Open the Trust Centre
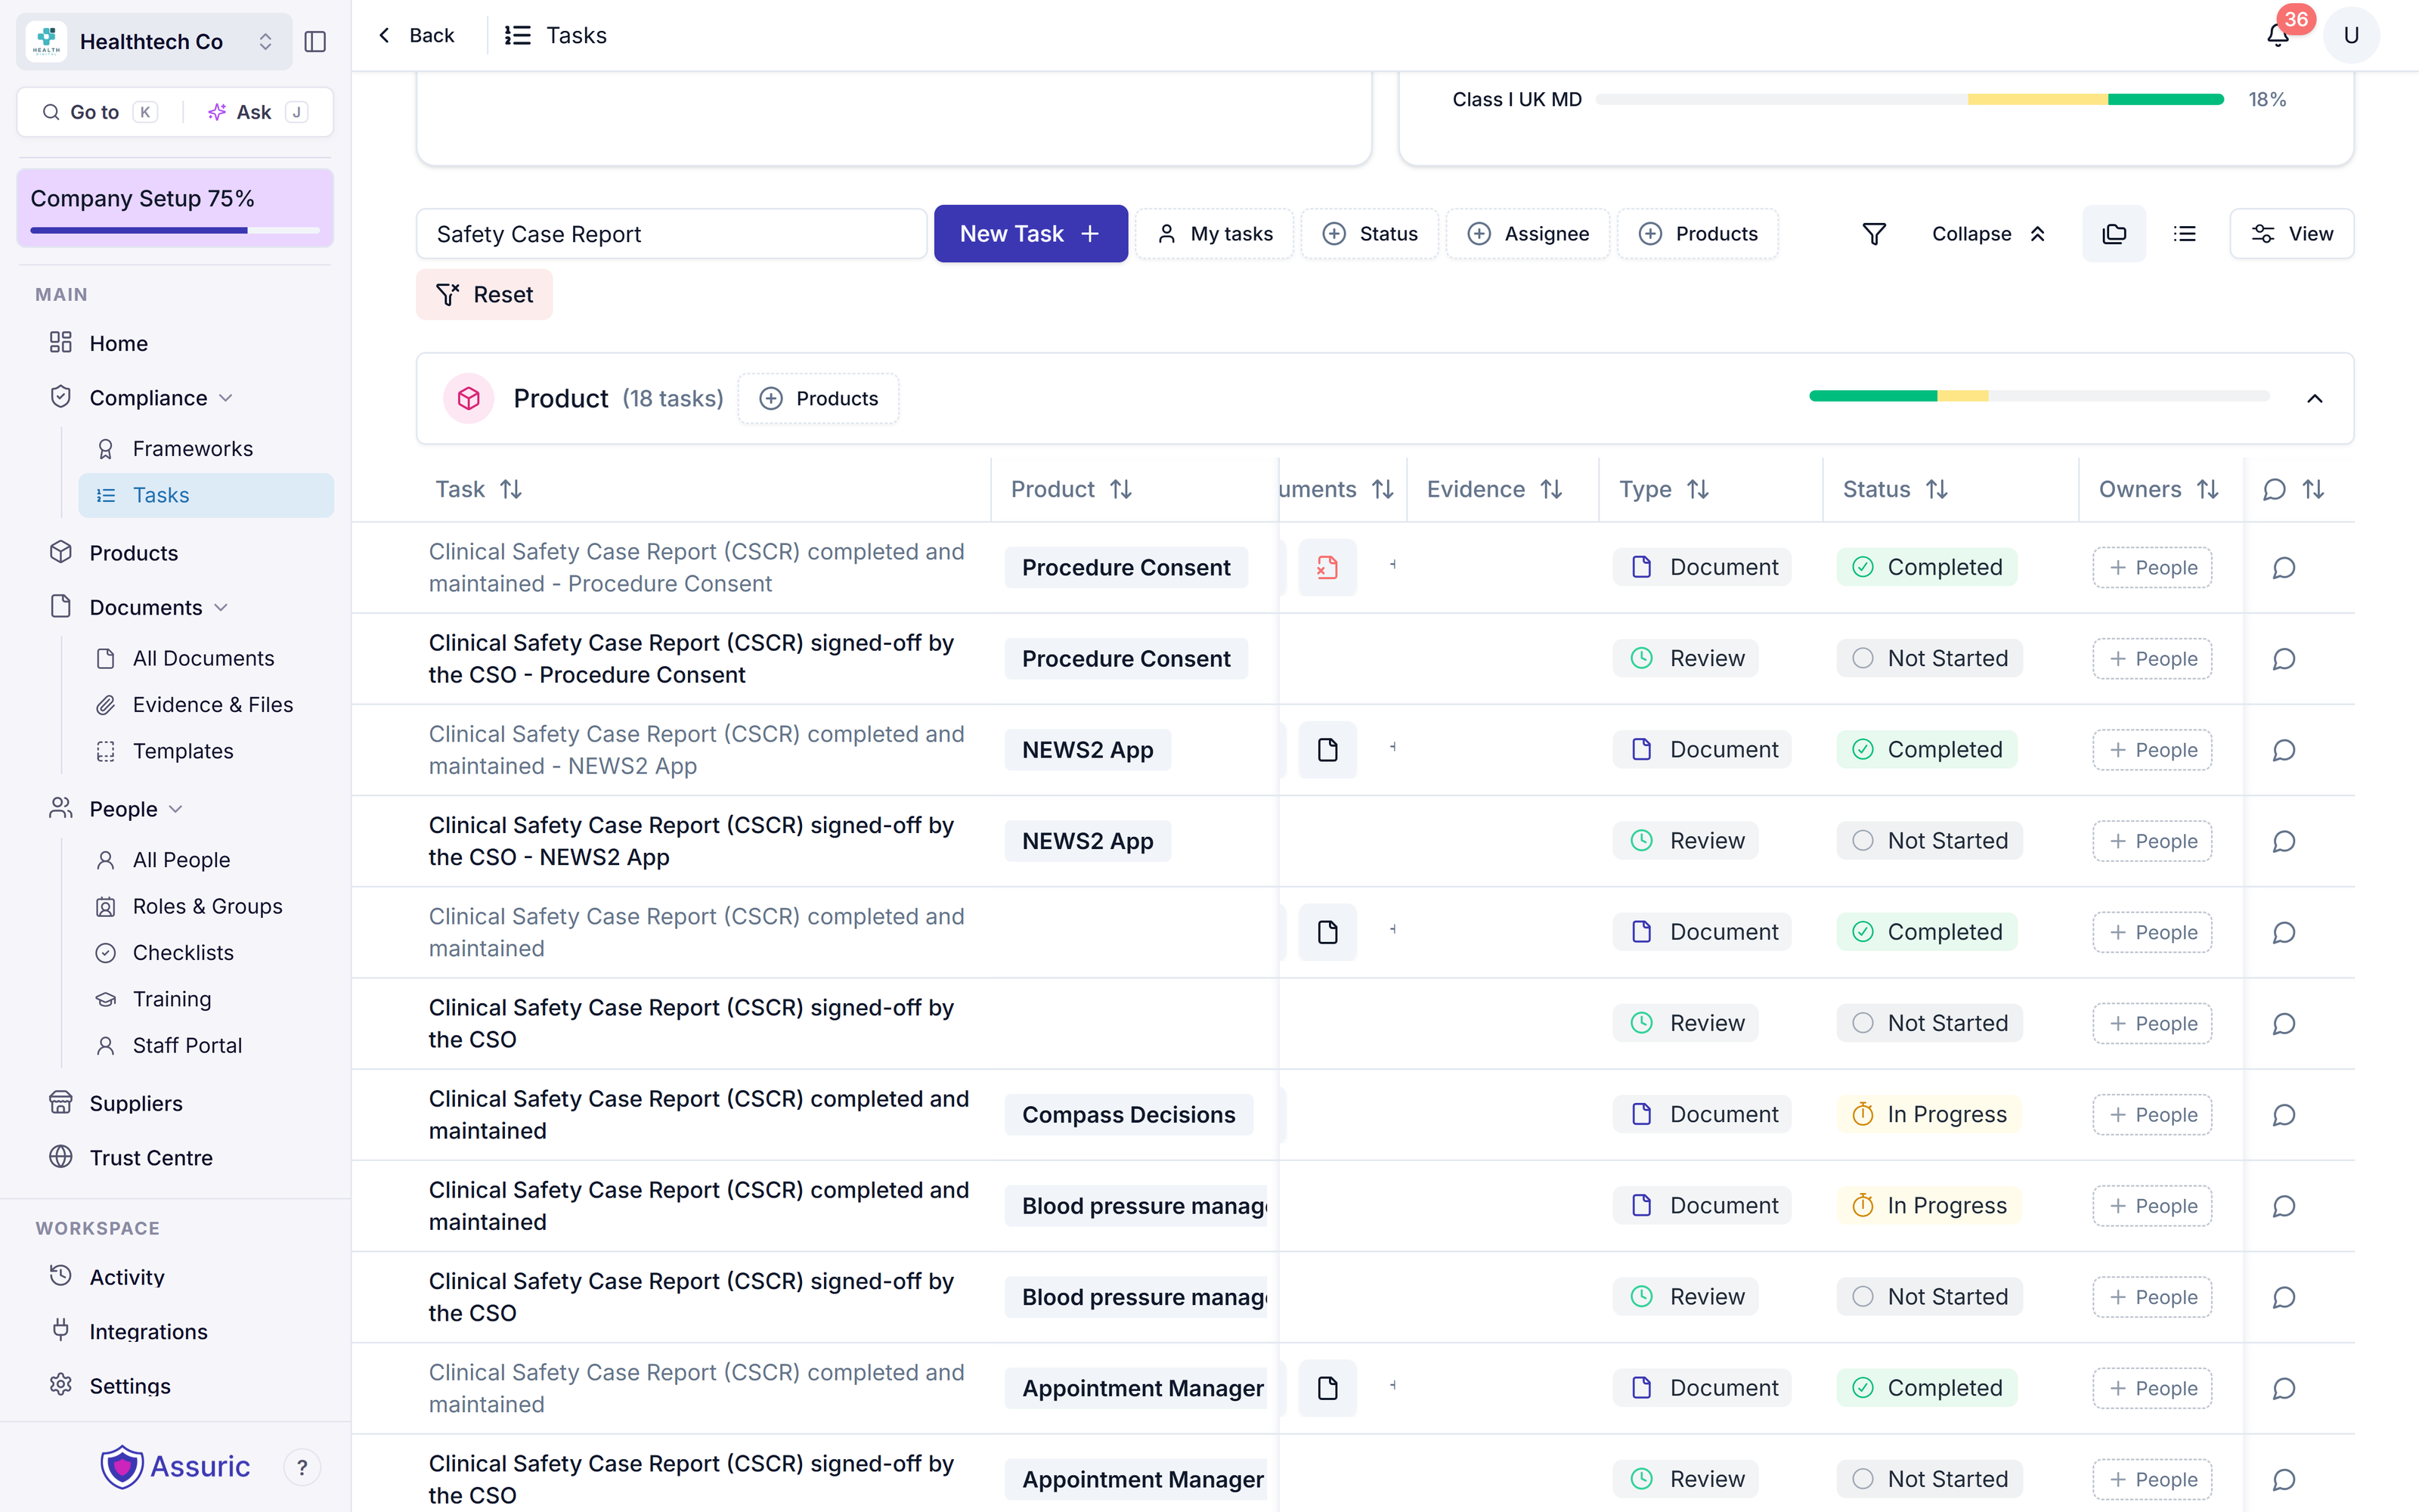The image size is (2419, 1512). point(151,1158)
